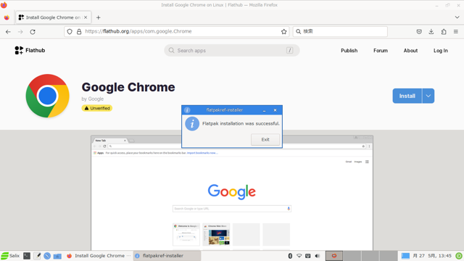Viewport: 464px width, 261px height.
Task: Switch to first workspace in pager
Action: (x=334, y=256)
